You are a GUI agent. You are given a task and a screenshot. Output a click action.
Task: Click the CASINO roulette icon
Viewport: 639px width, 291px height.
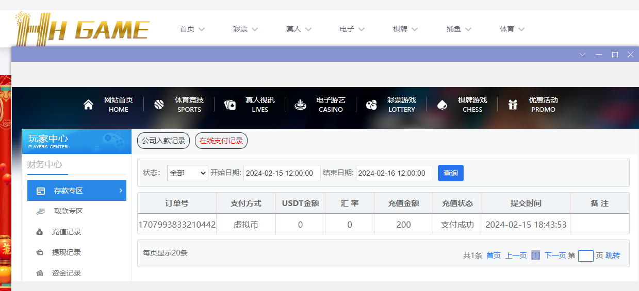tap(301, 105)
